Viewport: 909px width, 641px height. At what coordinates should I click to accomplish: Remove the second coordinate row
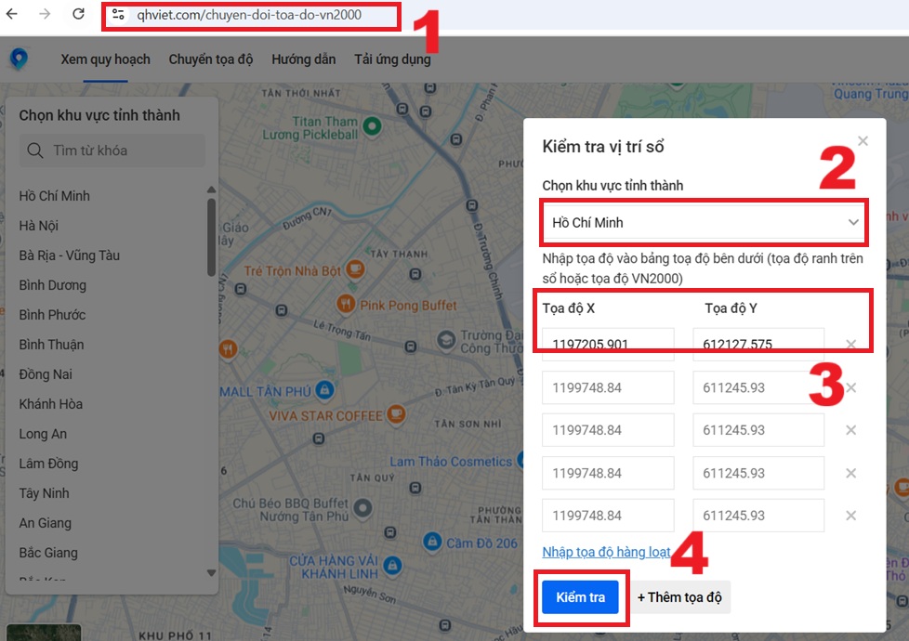click(851, 387)
